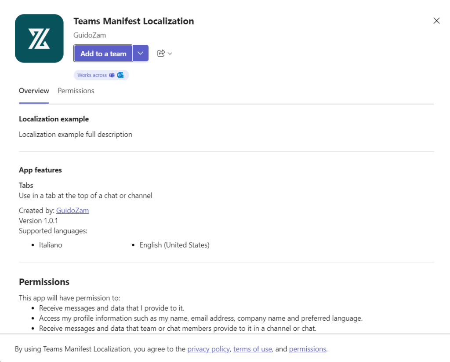The height and width of the screenshot is (362, 450).
Task: Open the share options chevron
Action: [170, 54]
